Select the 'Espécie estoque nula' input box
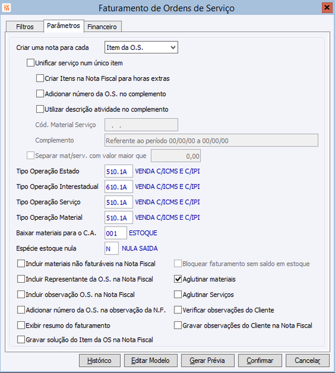The width and height of the screenshot is (335, 373). 111,248
